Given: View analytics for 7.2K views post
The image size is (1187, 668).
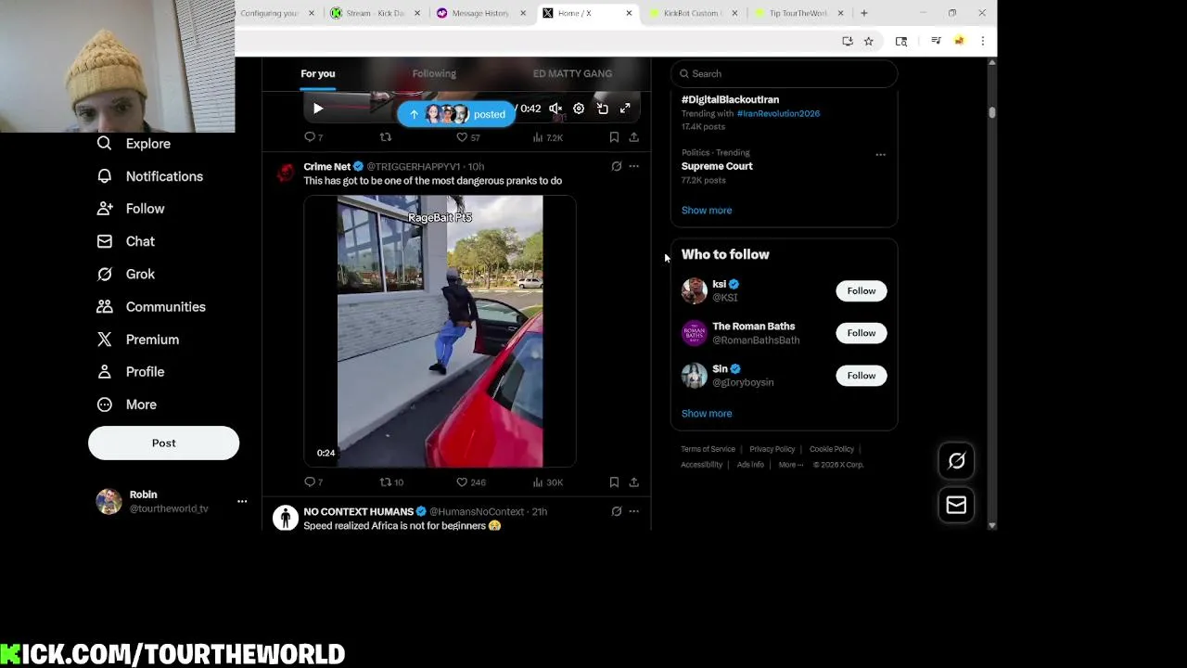Looking at the screenshot, I should coord(547,137).
